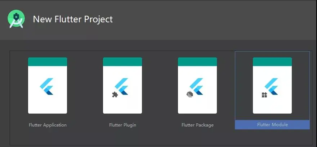Image resolution: width=317 pixels, height=147 pixels.
Task: Click the highlighted Flutter Module label
Action: tap(272, 125)
